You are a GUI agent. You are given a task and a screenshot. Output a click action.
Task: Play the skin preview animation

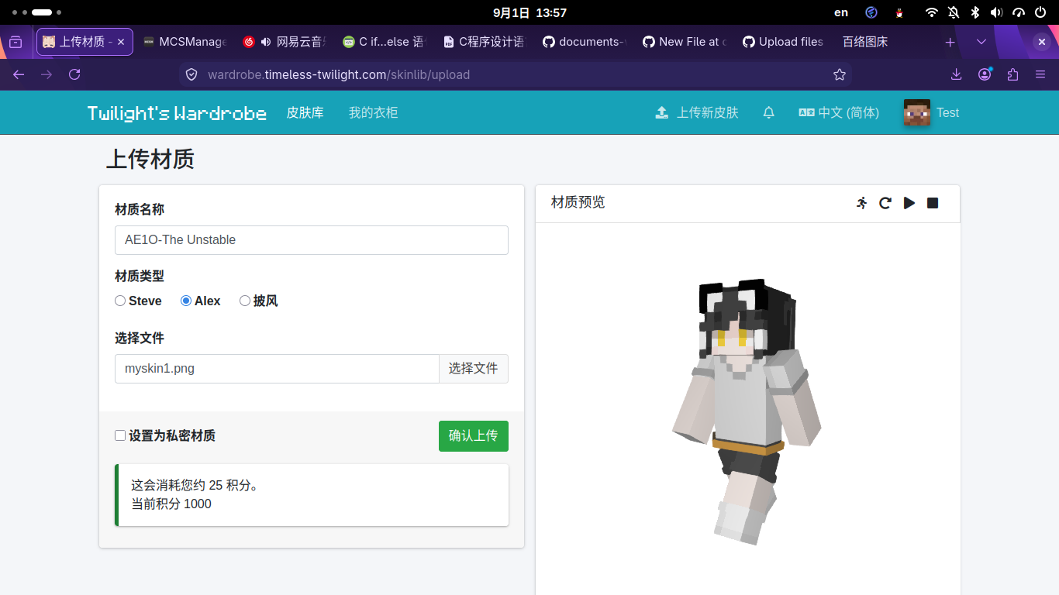point(909,203)
